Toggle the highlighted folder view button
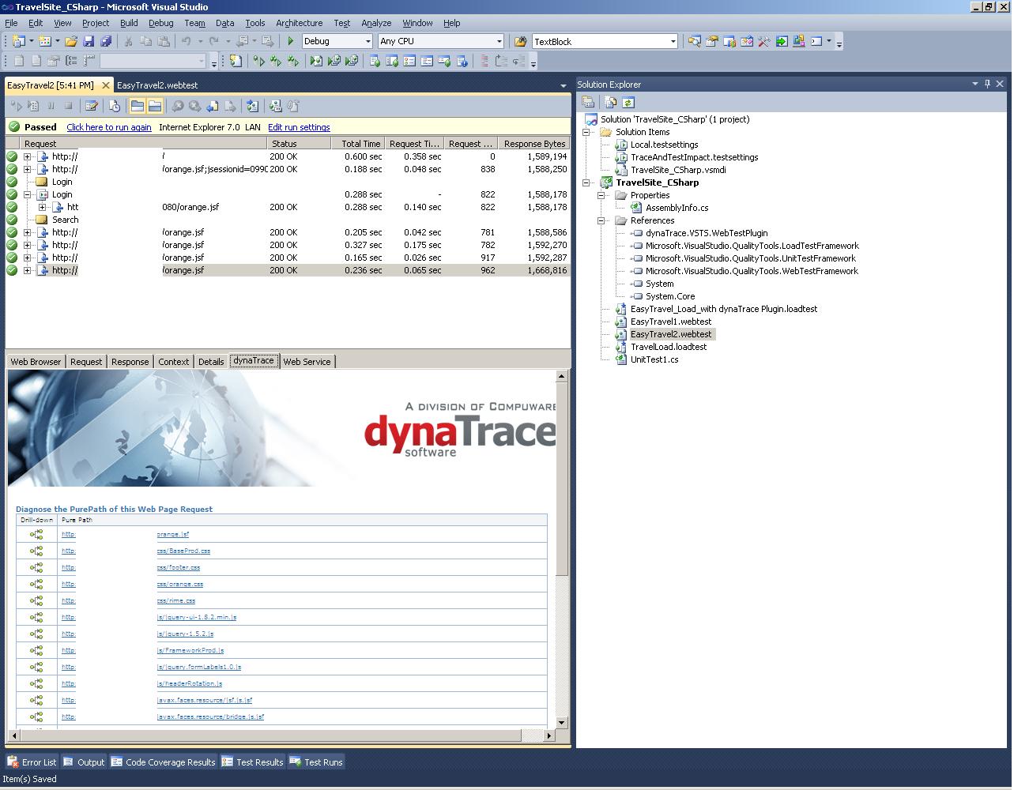Screen dimensions: 1014x790 (154, 105)
